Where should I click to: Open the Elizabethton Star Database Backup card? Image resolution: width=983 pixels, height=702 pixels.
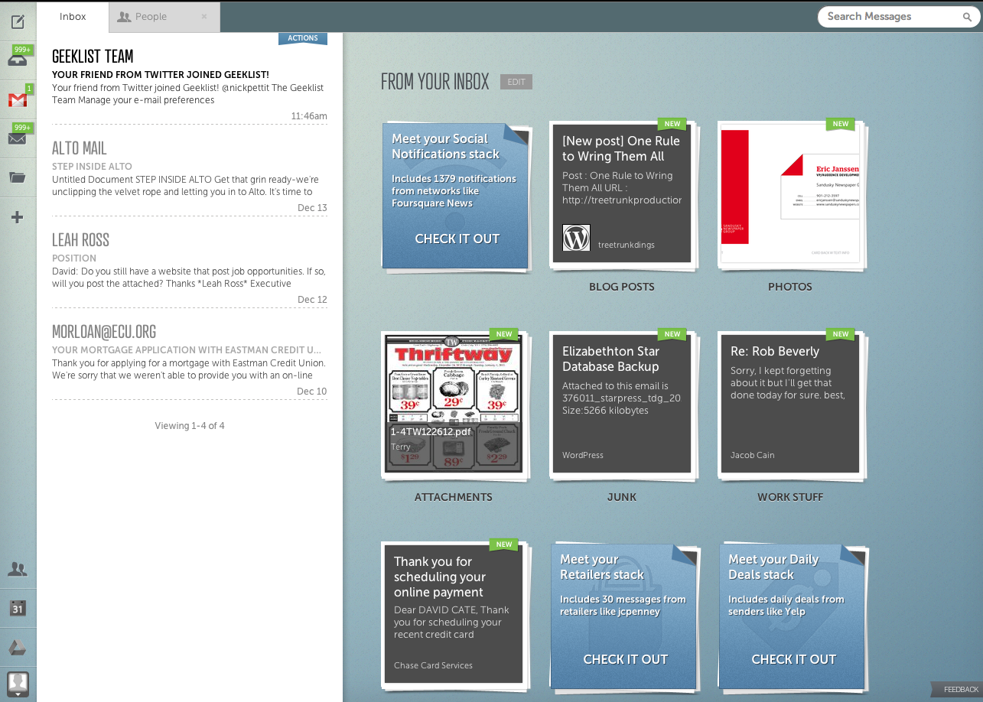click(622, 404)
